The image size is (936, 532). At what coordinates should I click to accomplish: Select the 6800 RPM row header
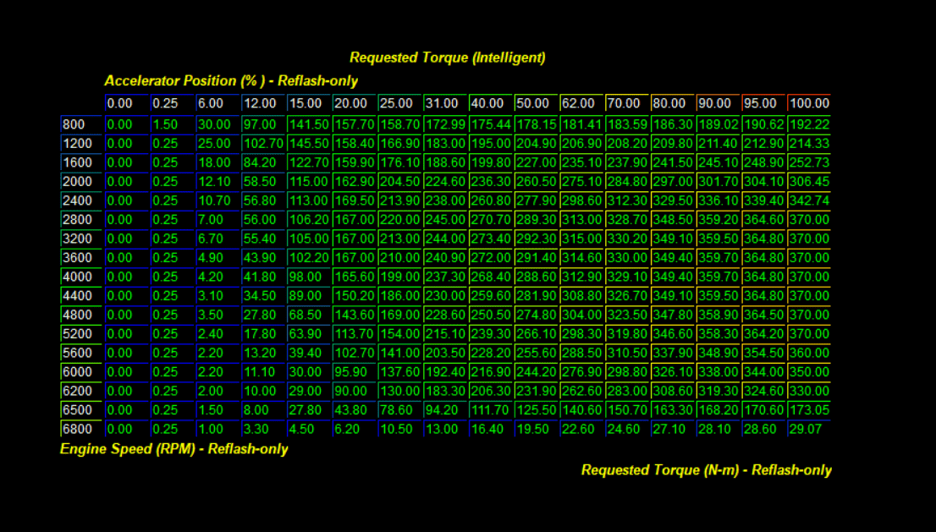tap(81, 429)
